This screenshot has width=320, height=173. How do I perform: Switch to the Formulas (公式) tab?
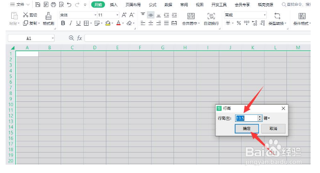click(x=153, y=5)
